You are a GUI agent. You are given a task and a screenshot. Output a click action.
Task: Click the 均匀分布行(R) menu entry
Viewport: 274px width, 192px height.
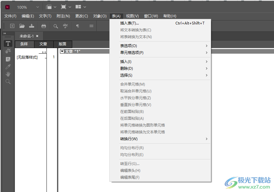(x=160, y=148)
